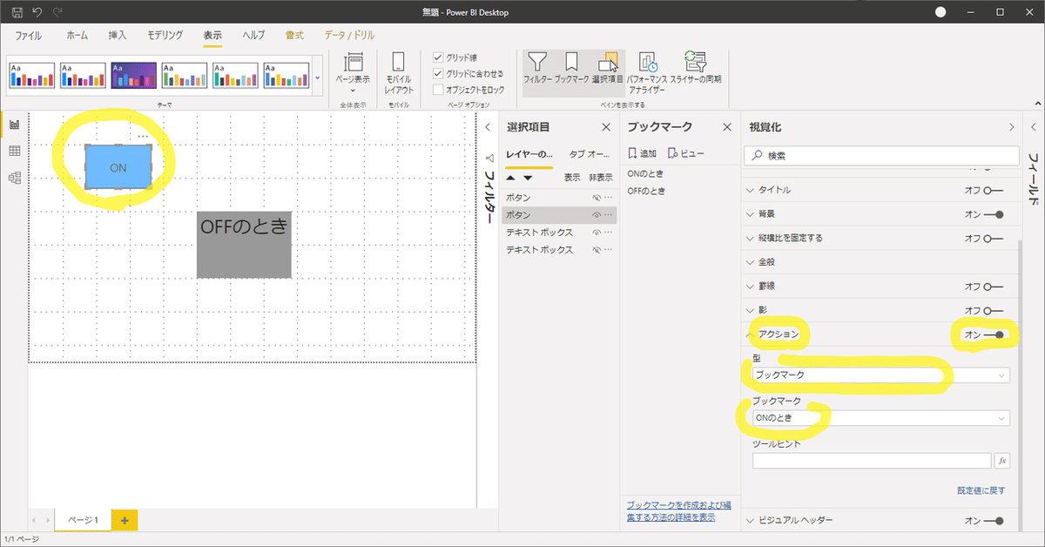Expand the 背景 section

pyautogui.click(x=751, y=214)
